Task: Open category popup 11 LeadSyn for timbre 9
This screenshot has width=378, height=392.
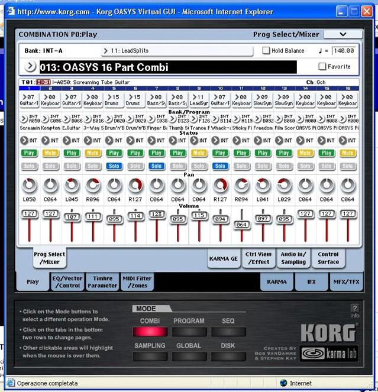Action: coord(199,99)
